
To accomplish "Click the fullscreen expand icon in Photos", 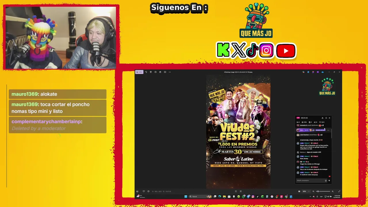I will coord(339,191).
